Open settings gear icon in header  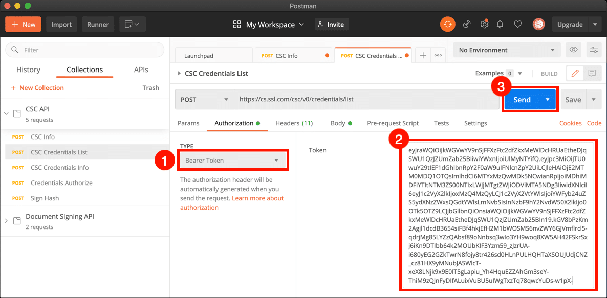(x=484, y=24)
